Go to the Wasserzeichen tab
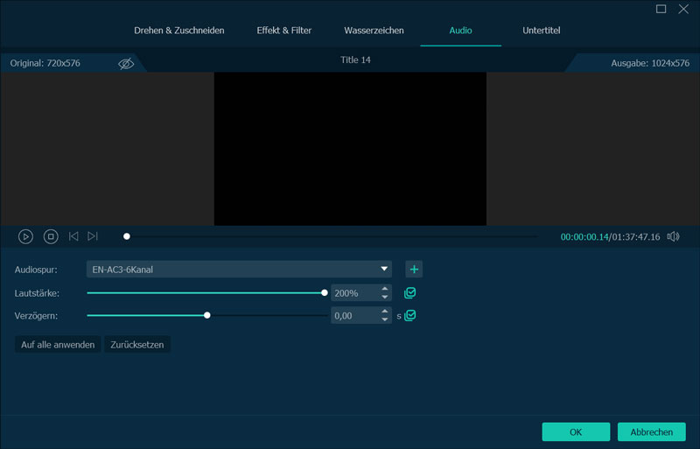The width and height of the screenshot is (700, 449). (x=374, y=31)
